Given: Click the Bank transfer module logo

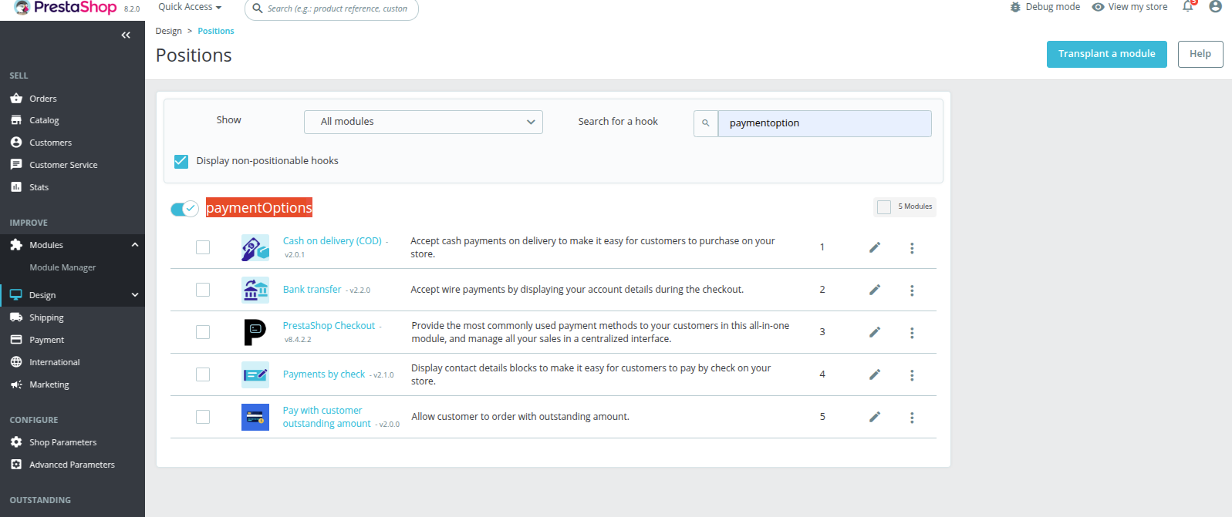Looking at the screenshot, I should pyautogui.click(x=255, y=290).
